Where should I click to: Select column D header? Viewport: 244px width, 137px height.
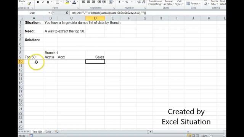tap(95, 18)
